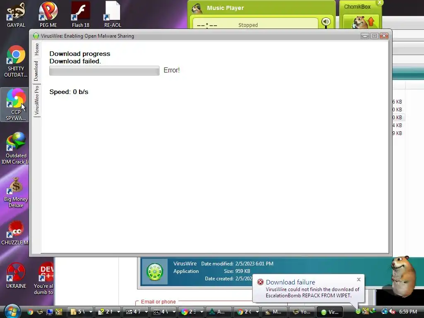Screen dimensions: 424x318
Task: Click the VirusWire lime tray icon
Action: tap(358, 311)
